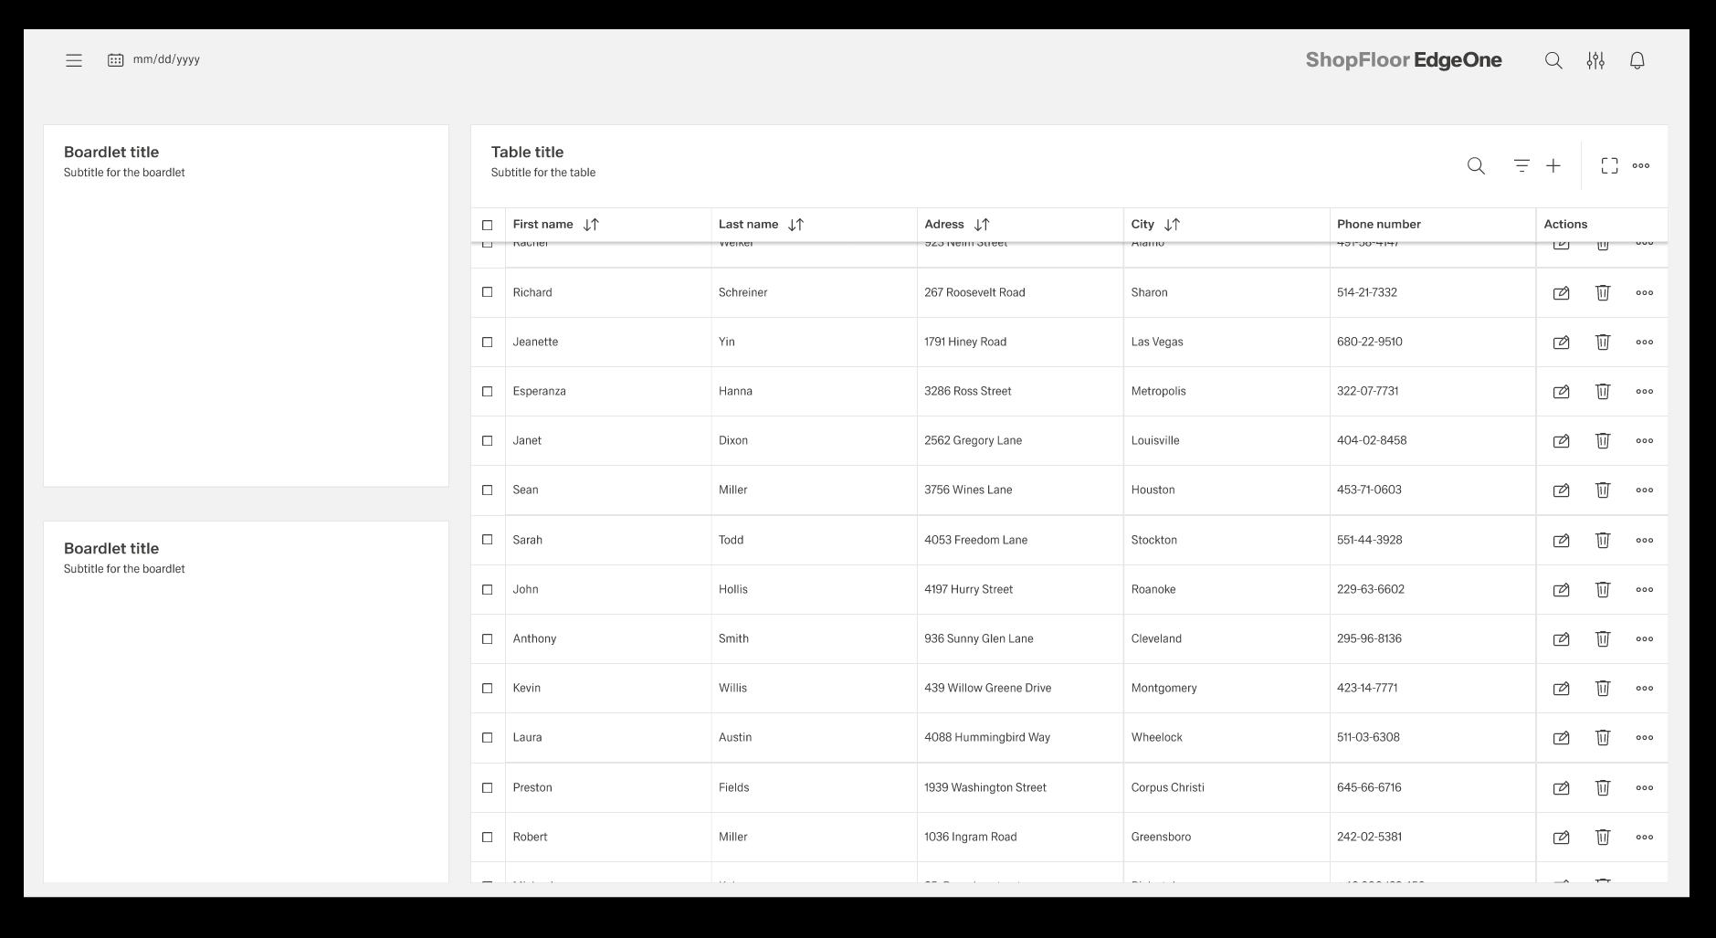This screenshot has height=938, width=1716.
Task: Edit the Richard Schreiner row
Action: [1561, 293]
